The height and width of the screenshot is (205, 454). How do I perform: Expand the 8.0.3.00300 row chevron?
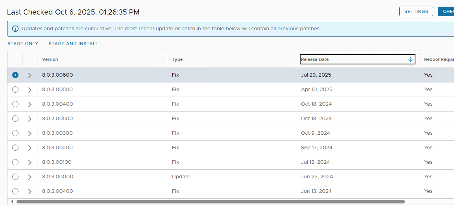coord(30,133)
